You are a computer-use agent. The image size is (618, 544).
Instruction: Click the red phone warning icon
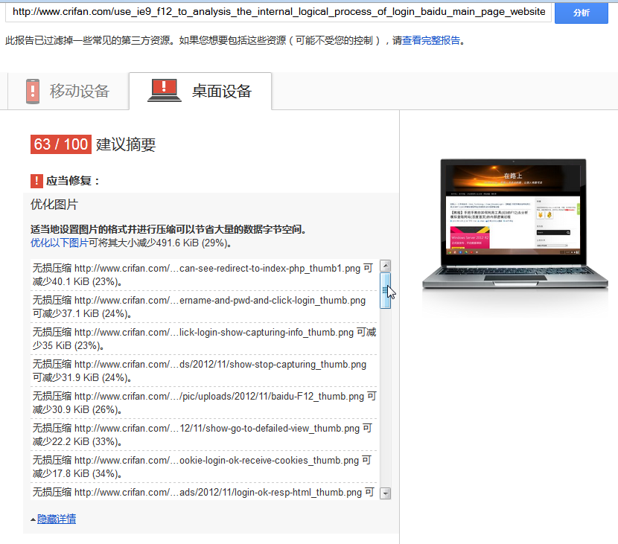[x=33, y=92]
